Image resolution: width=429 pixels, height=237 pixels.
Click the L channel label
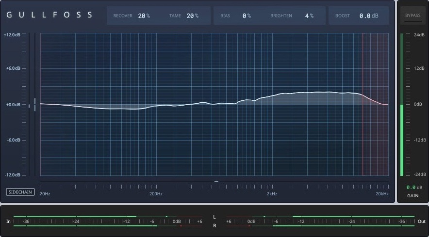[x=214, y=217]
